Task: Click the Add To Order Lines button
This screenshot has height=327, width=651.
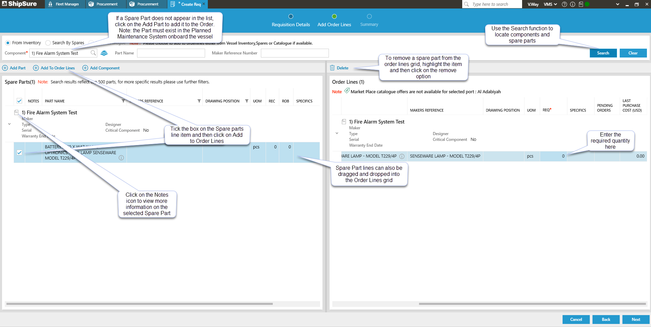Action: click(x=54, y=68)
